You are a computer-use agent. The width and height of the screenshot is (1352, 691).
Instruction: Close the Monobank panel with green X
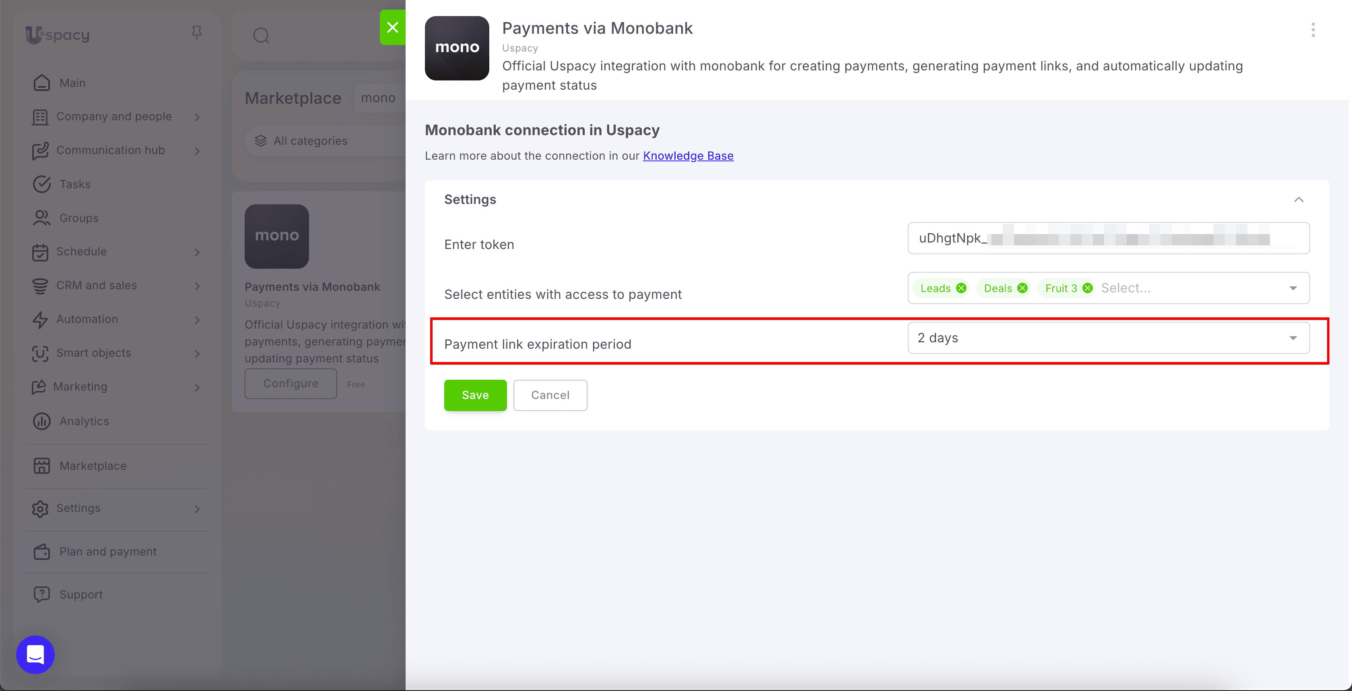(393, 27)
